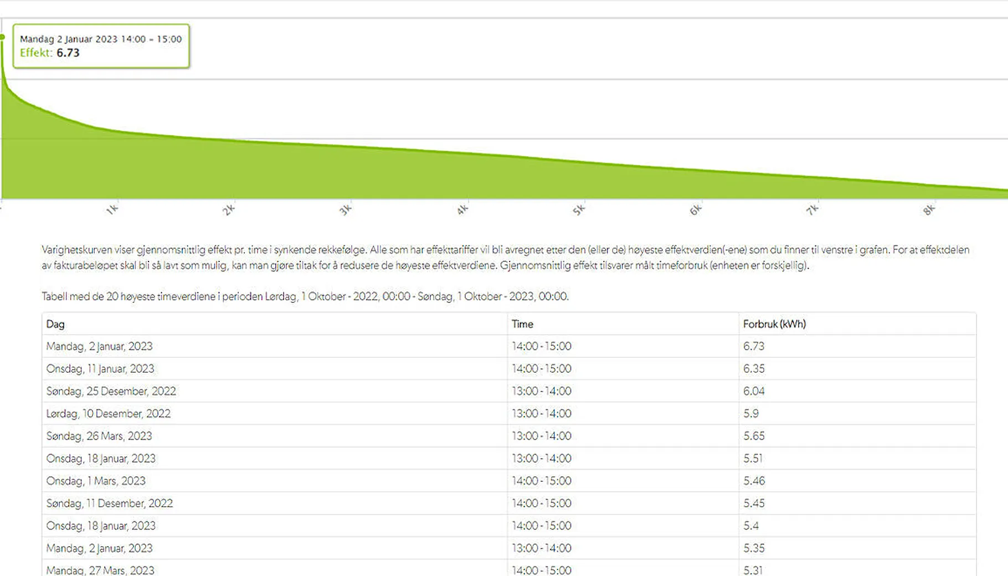Click the table period caption text
Viewport: 1008px width, 576px height.
click(305, 296)
